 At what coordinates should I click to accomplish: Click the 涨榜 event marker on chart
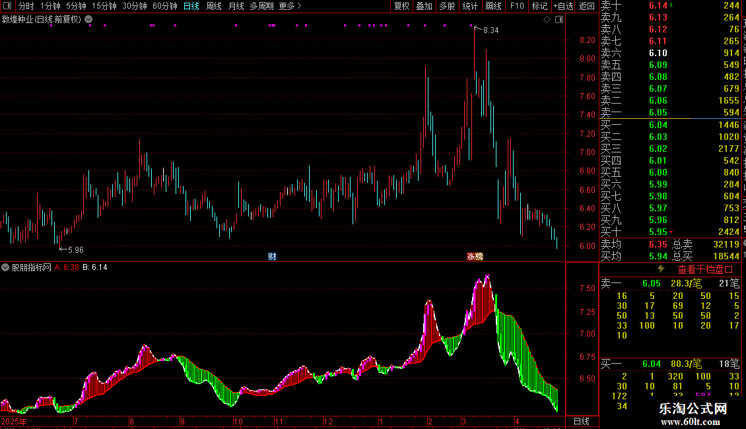(x=475, y=256)
